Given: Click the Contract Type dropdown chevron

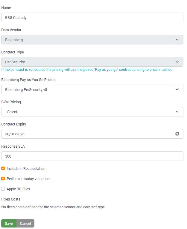Looking at the screenshot, I should pos(177,62).
